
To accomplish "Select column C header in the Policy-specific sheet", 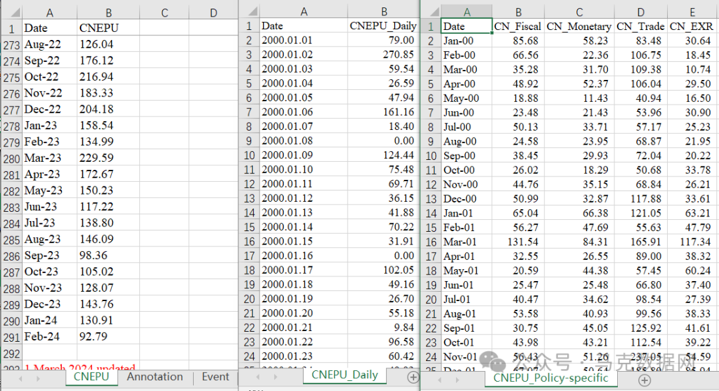I will pyautogui.click(x=579, y=13).
